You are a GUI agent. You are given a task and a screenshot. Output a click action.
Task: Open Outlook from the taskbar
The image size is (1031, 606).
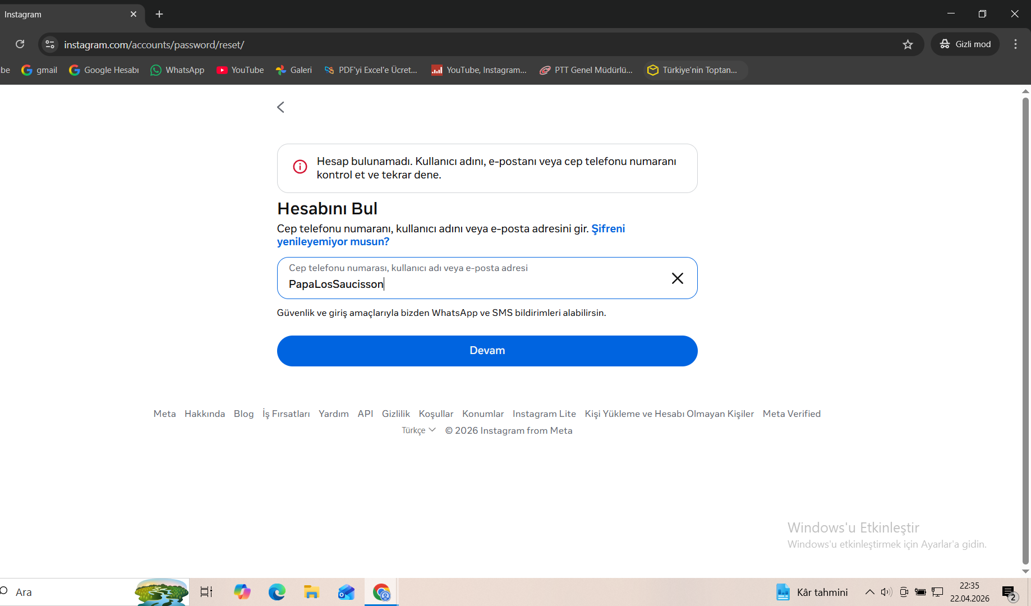pyautogui.click(x=346, y=592)
